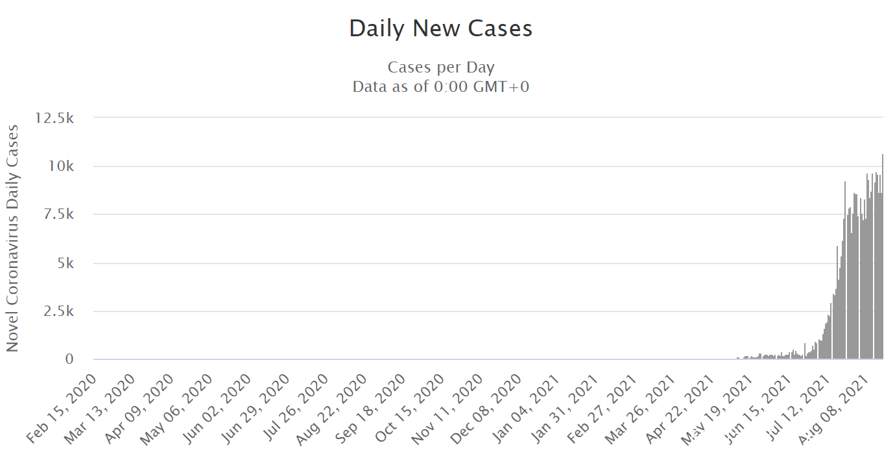Click the tallest bar at the chart's right edge
This screenshot has height=461, width=895.
(x=883, y=259)
